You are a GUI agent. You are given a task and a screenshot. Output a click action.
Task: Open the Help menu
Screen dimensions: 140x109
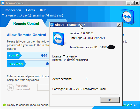coord(43,10)
